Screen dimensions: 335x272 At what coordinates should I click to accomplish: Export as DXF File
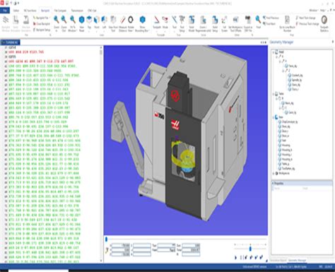click(248, 23)
